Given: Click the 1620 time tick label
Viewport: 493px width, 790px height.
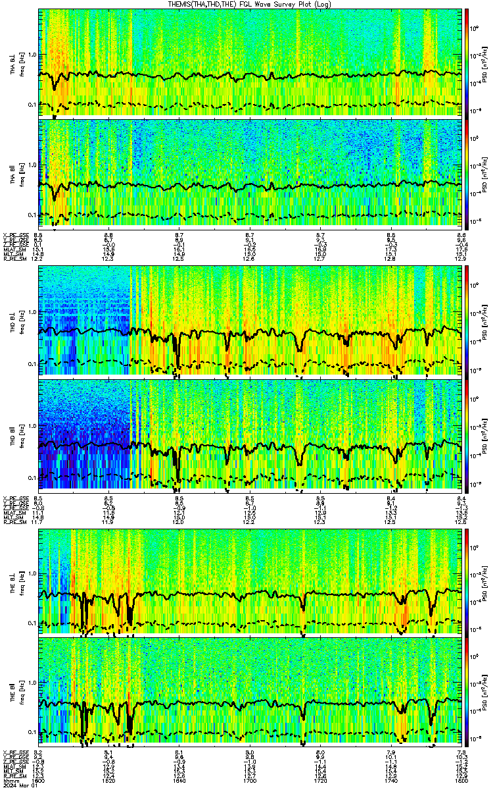Looking at the screenshot, I should 108,779.
